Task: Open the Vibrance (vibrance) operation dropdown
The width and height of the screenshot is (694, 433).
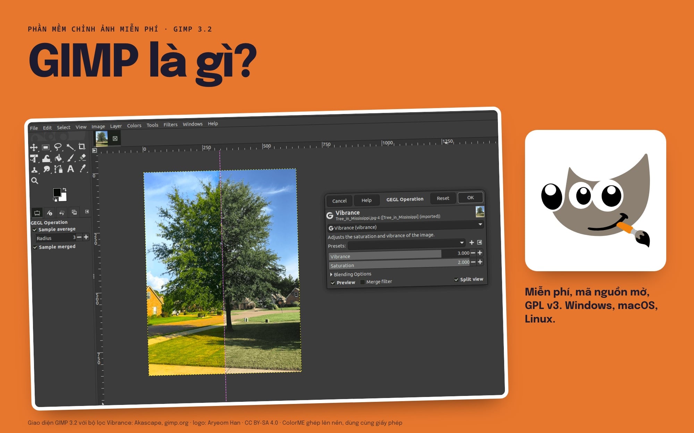Action: coord(405,226)
